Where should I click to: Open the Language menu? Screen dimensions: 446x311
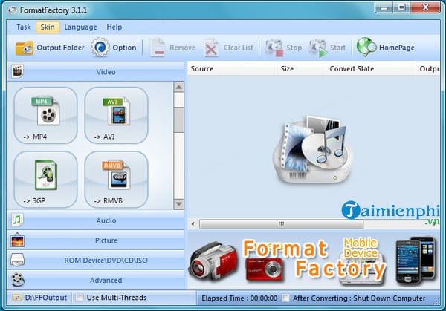tap(80, 27)
